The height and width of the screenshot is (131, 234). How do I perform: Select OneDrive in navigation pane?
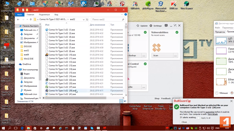(x=27, y=64)
